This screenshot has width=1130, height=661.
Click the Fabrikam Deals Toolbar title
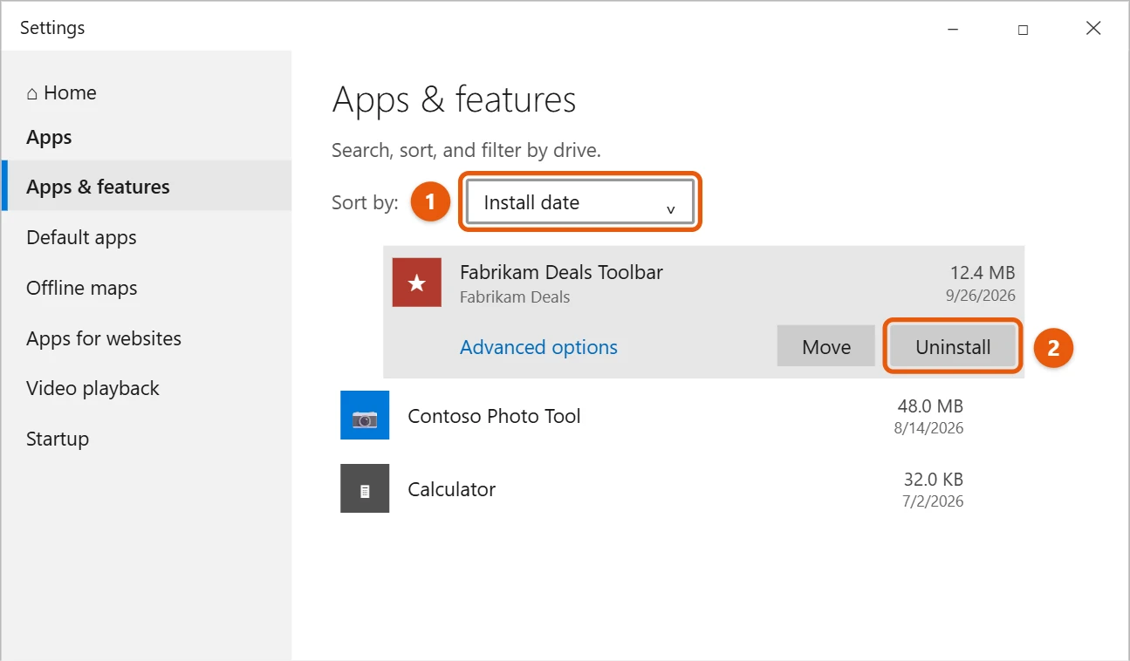(561, 272)
